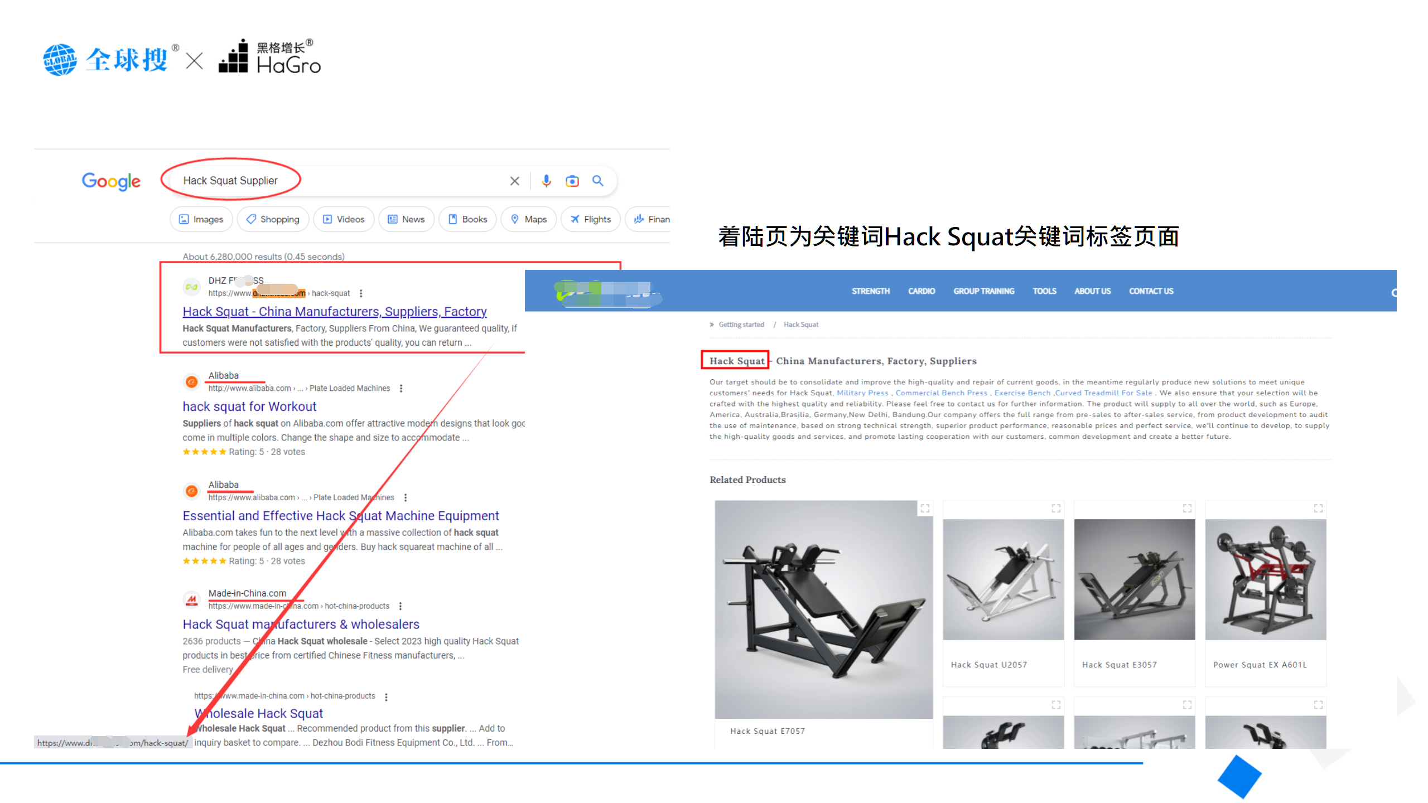Click Hack Squat breadcrumb link
Image resolution: width=1428 pixels, height=803 pixels.
pos(801,325)
